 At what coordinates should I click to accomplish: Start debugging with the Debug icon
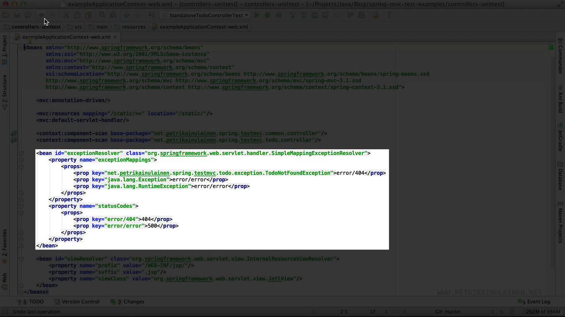tap(267, 15)
